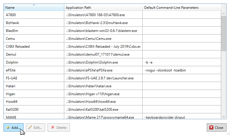Click Dolphin's "-b -e" parameters cell

pyautogui.click(x=182, y=62)
